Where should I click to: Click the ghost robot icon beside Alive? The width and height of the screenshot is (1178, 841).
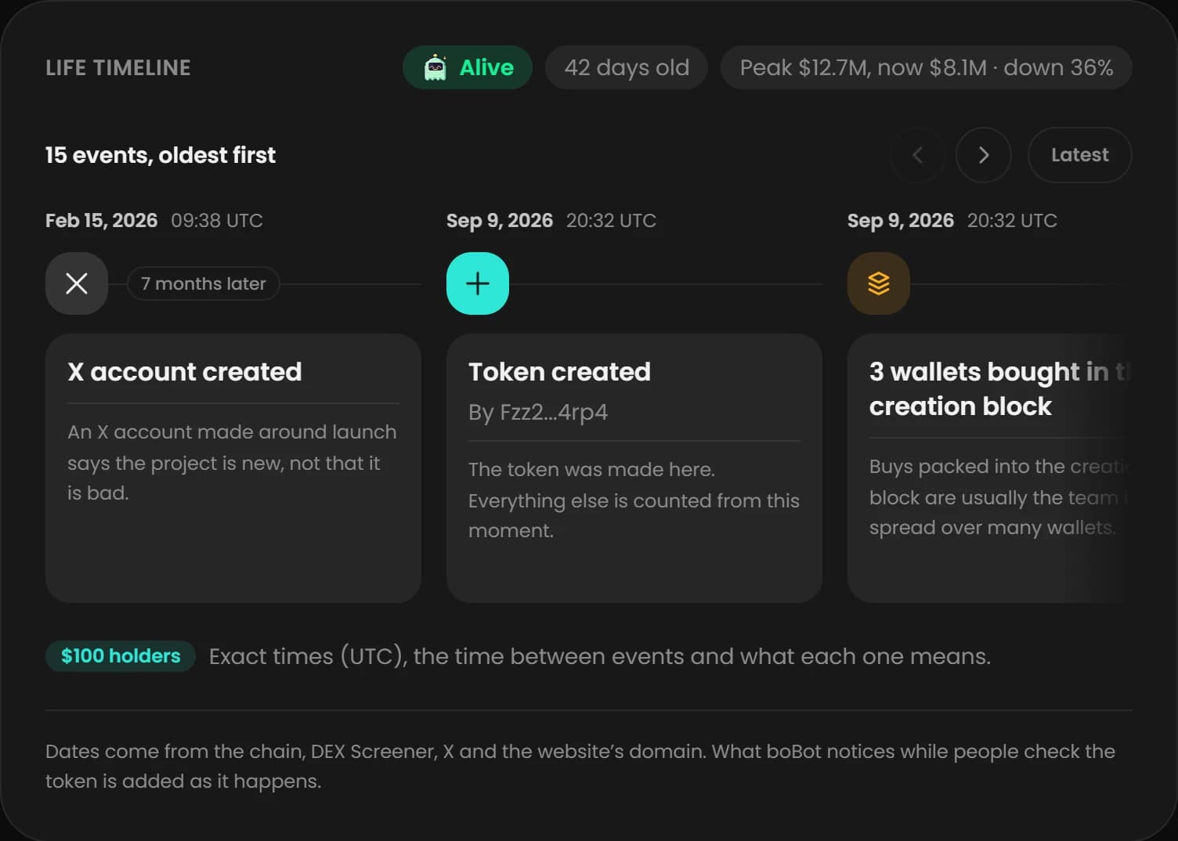(435, 67)
